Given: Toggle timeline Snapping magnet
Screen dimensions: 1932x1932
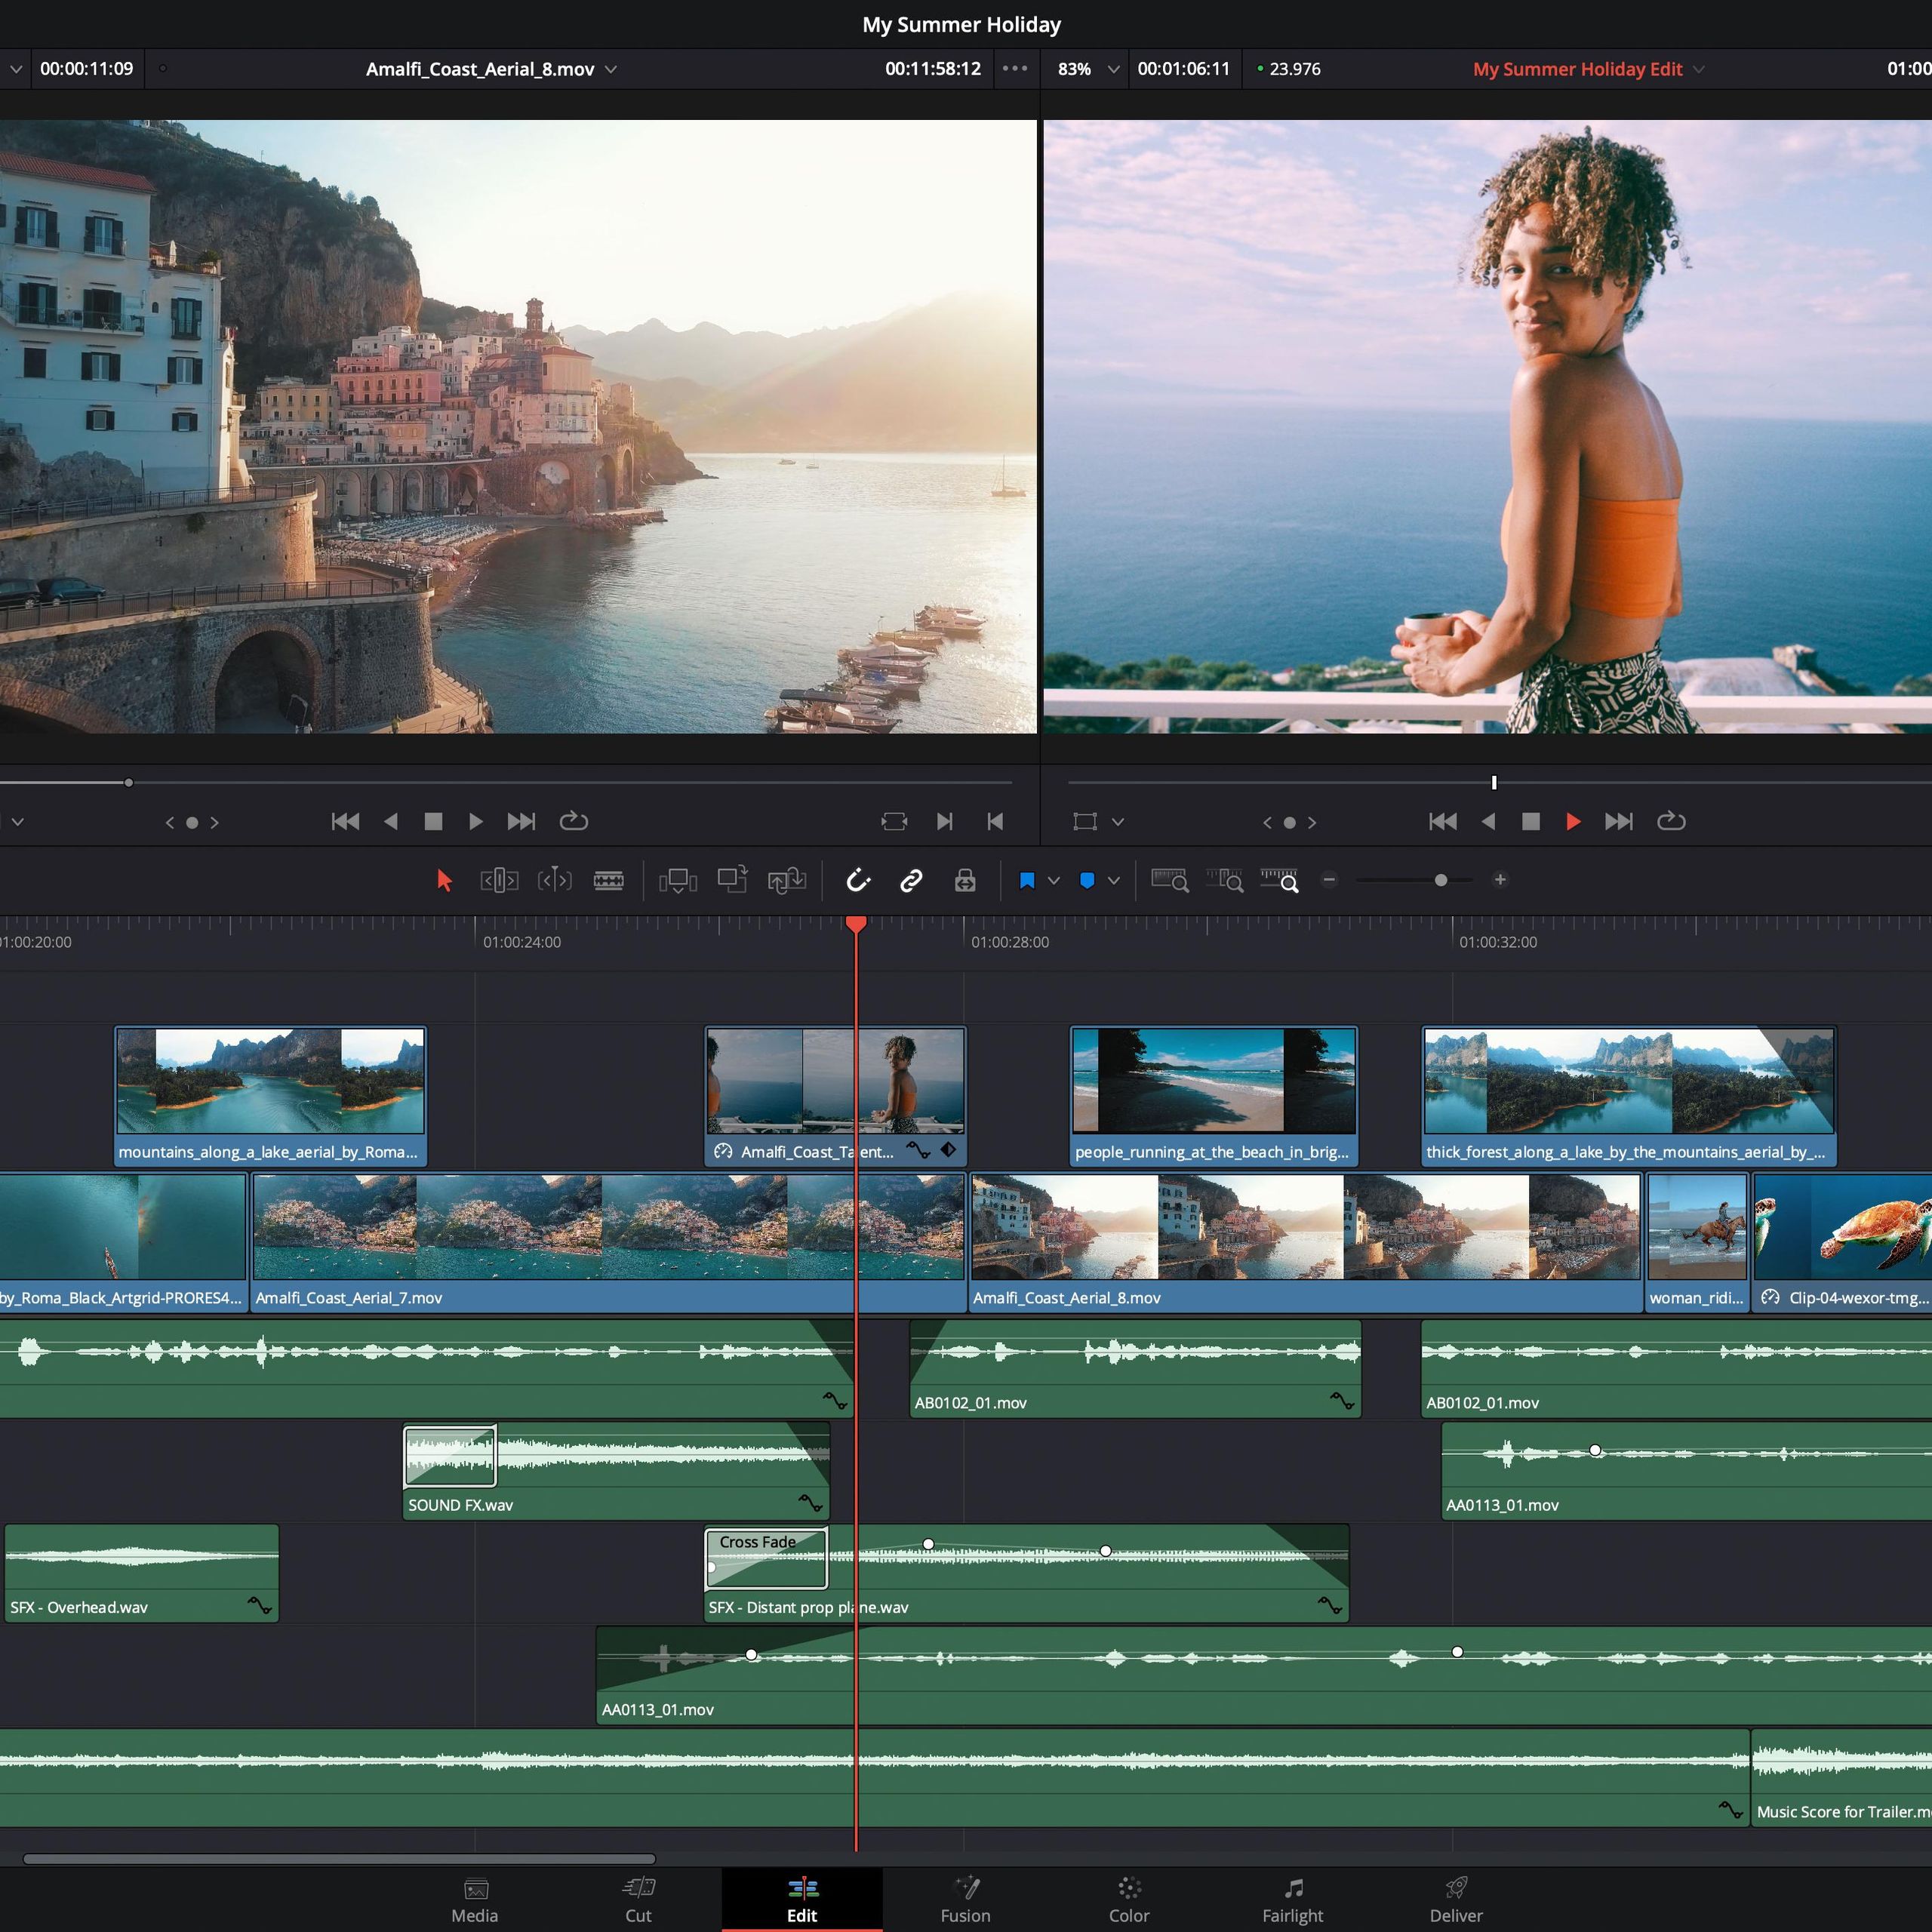Looking at the screenshot, I should click(858, 880).
